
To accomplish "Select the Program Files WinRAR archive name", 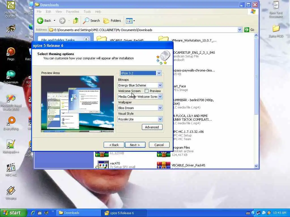I will (182, 147).
